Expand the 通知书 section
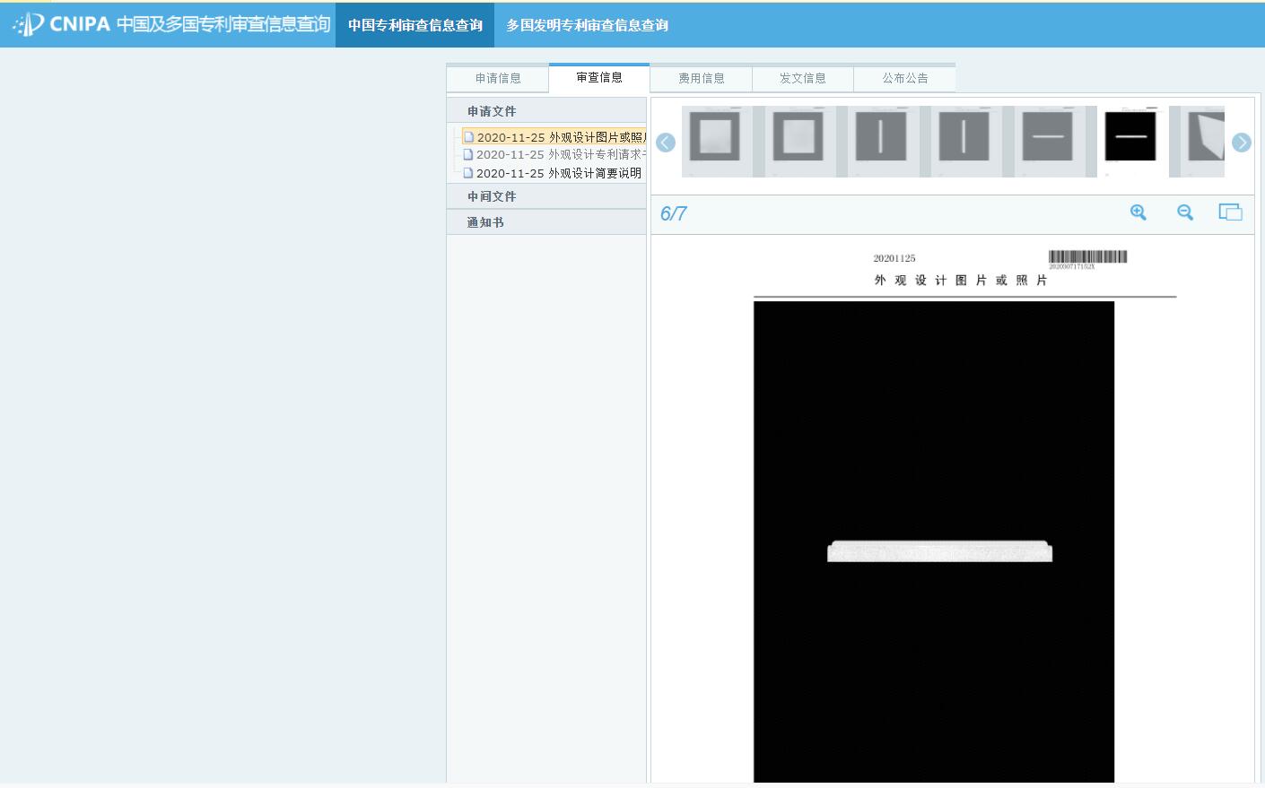The height and width of the screenshot is (788, 1265). 485,222
